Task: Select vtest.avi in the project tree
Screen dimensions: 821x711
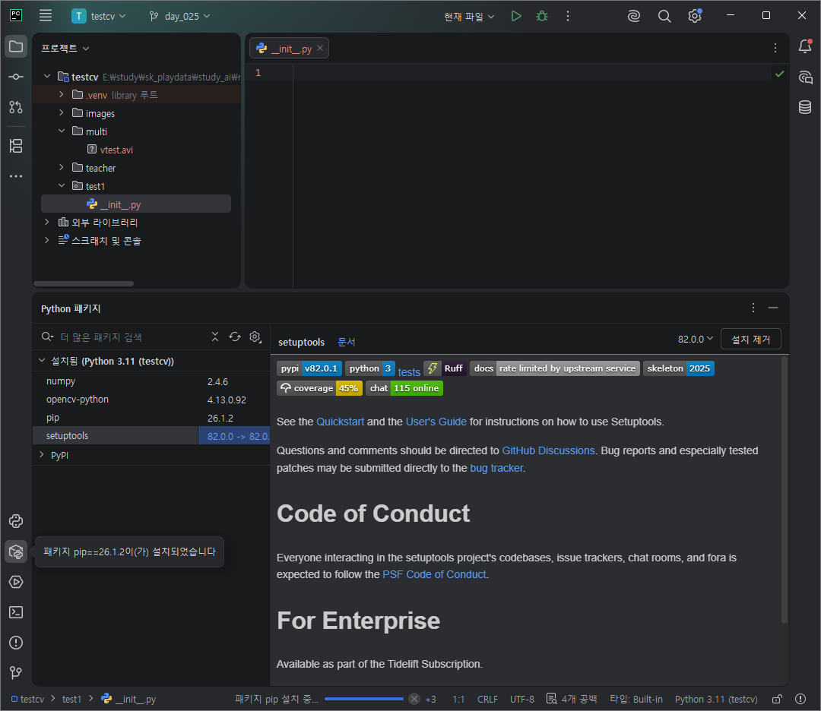Action: point(116,150)
